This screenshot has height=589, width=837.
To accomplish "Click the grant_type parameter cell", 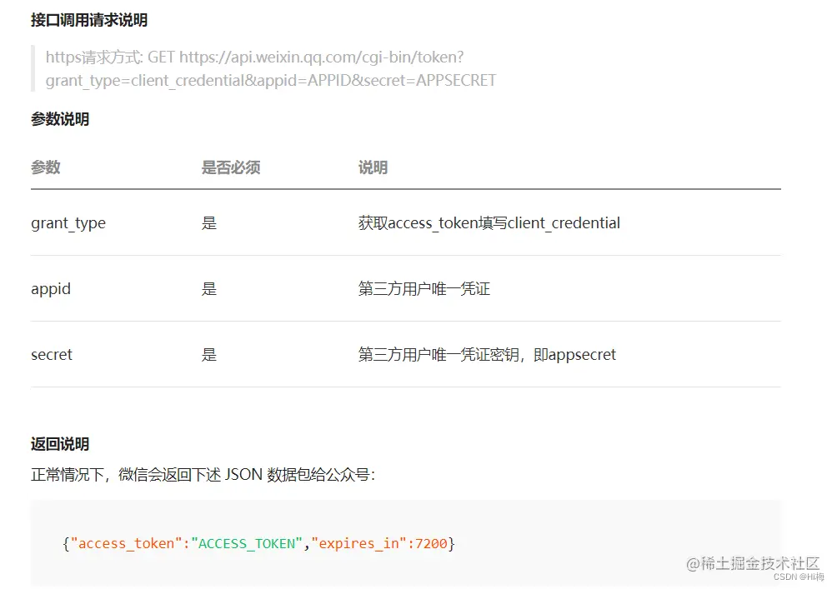I will [68, 223].
